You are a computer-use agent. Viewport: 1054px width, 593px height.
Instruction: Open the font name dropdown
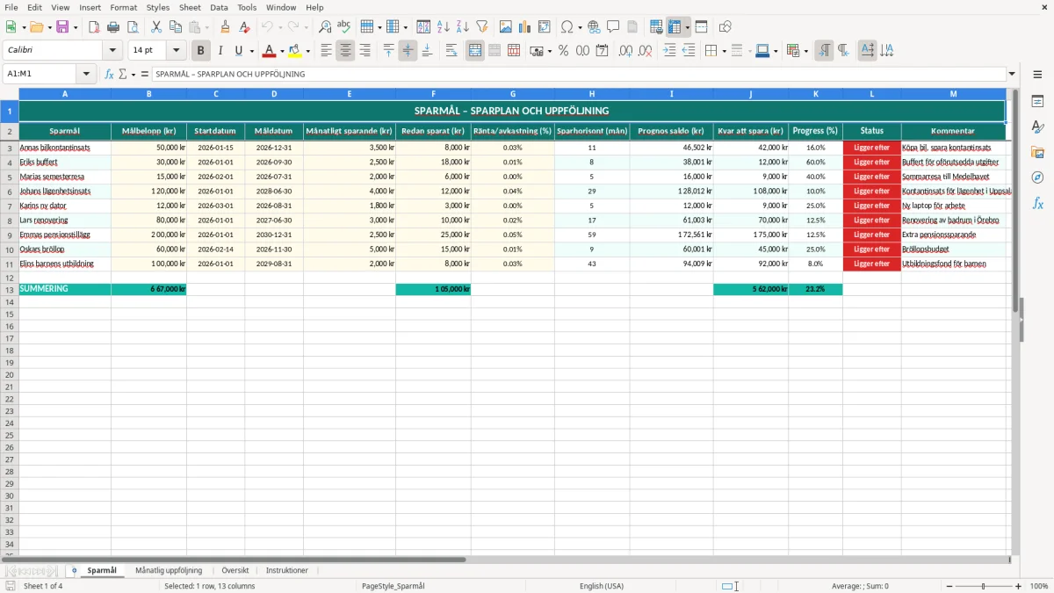tap(112, 51)
